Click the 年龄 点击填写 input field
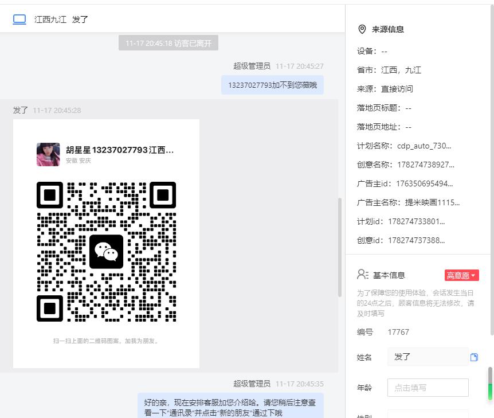This screenshot has height=418, width=494. (x=428, y=388)
